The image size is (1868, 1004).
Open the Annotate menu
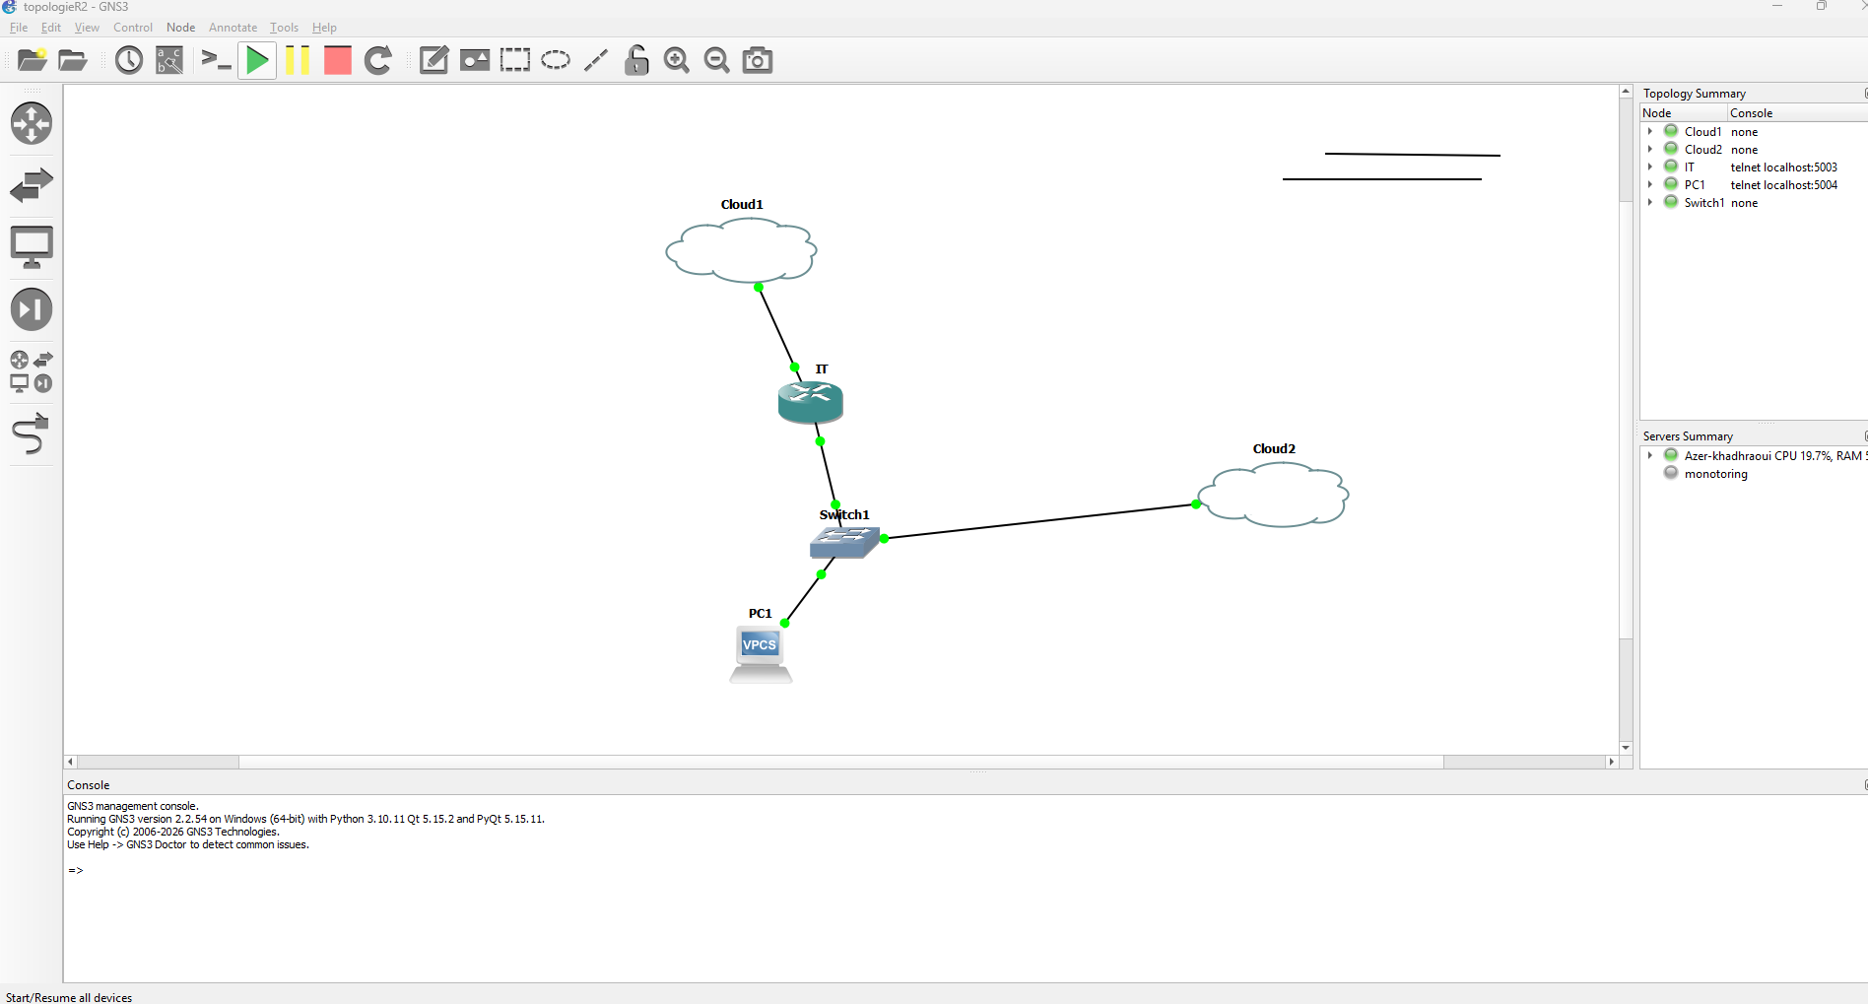(233, 28)
